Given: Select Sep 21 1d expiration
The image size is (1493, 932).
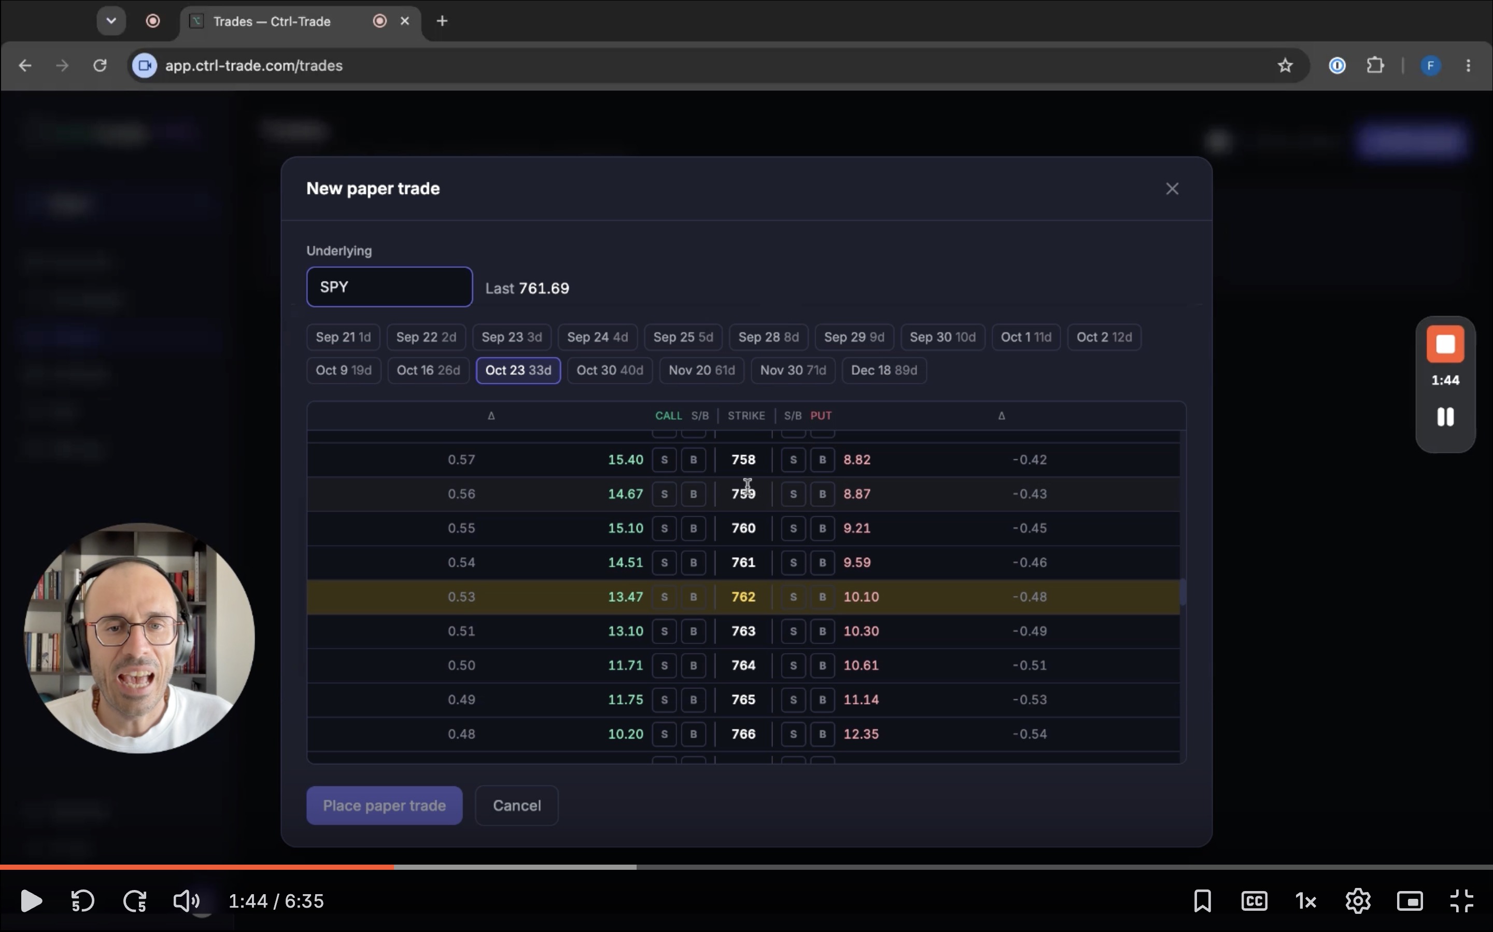Looking at the screenshot, I should pyautogui.click(x=343, y=337).
